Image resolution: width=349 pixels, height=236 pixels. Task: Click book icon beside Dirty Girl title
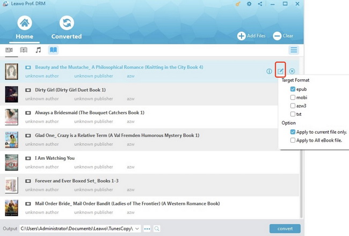click(28, 90)
